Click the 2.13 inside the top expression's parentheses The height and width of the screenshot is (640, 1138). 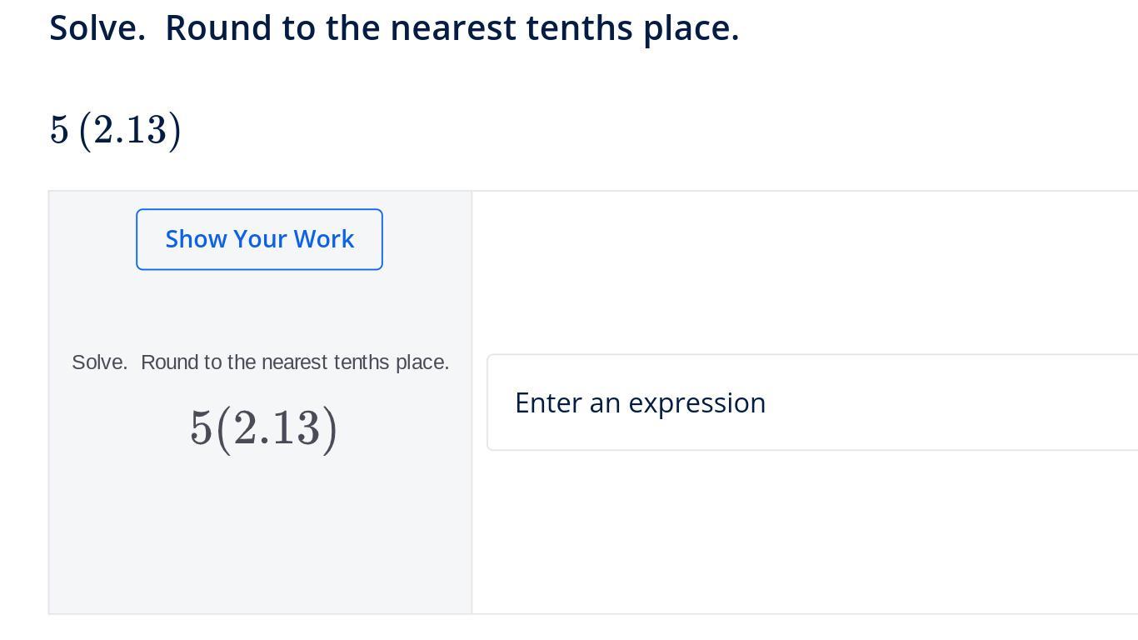[x=130, y=130]
